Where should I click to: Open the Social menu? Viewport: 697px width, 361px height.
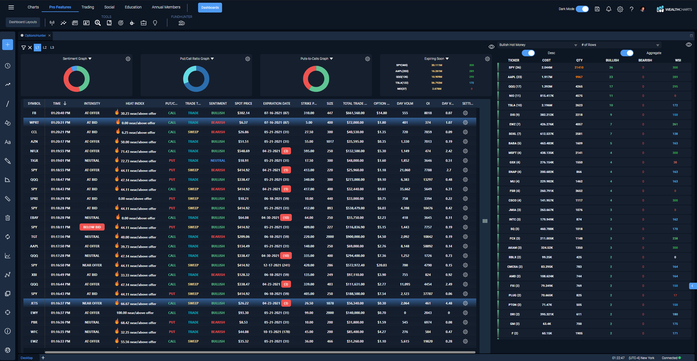[109, 7]
